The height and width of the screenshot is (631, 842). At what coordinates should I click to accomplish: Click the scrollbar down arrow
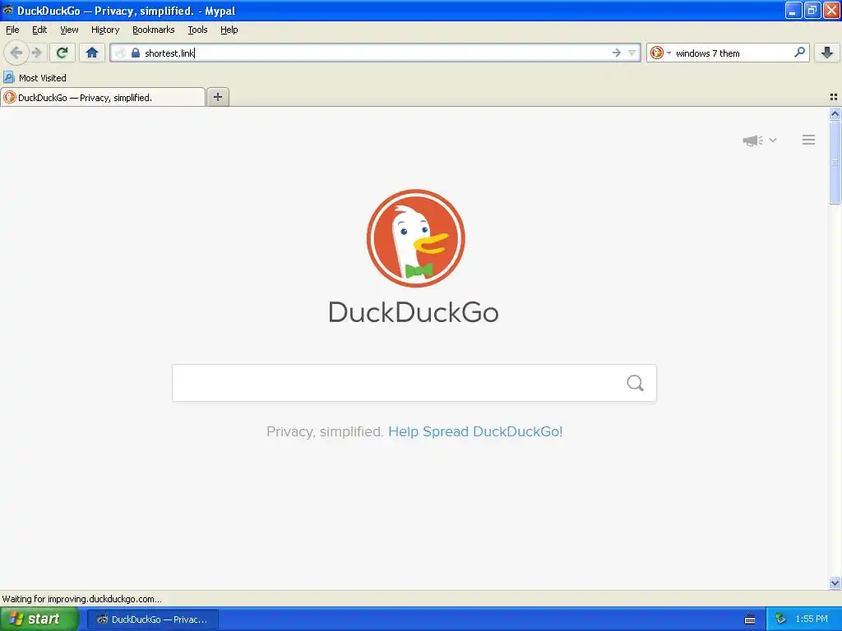835,583
